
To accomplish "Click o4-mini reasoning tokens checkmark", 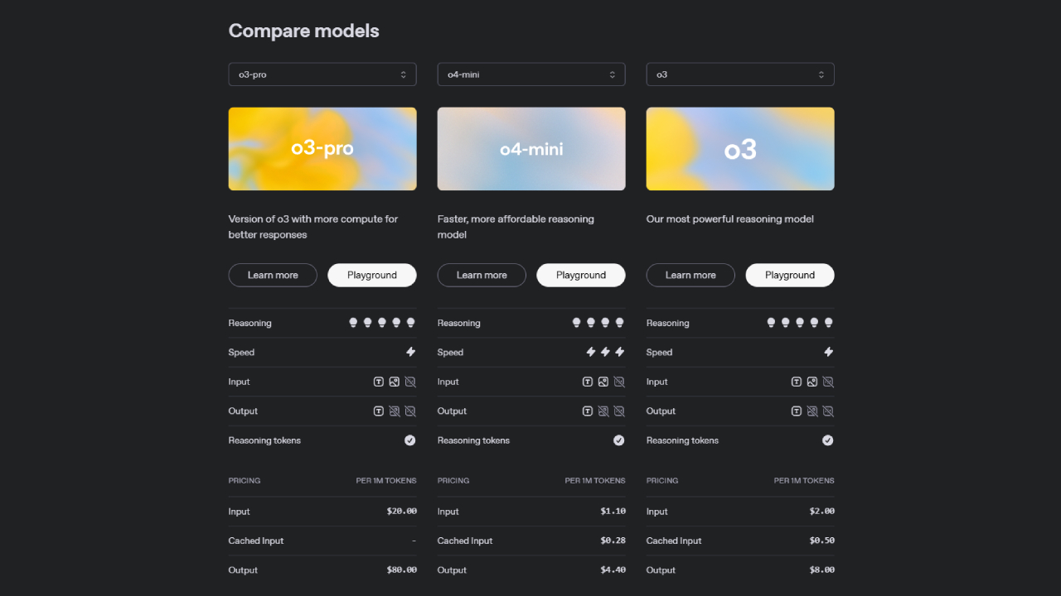I will (x=619, y=440).
